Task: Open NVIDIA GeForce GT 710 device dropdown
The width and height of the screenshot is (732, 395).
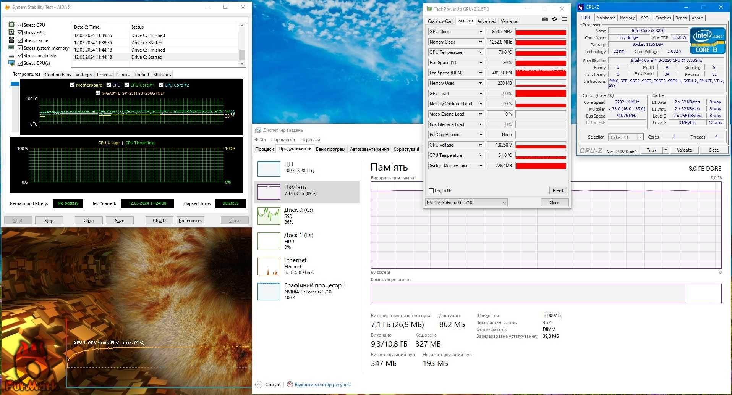Action: (466, 203)
